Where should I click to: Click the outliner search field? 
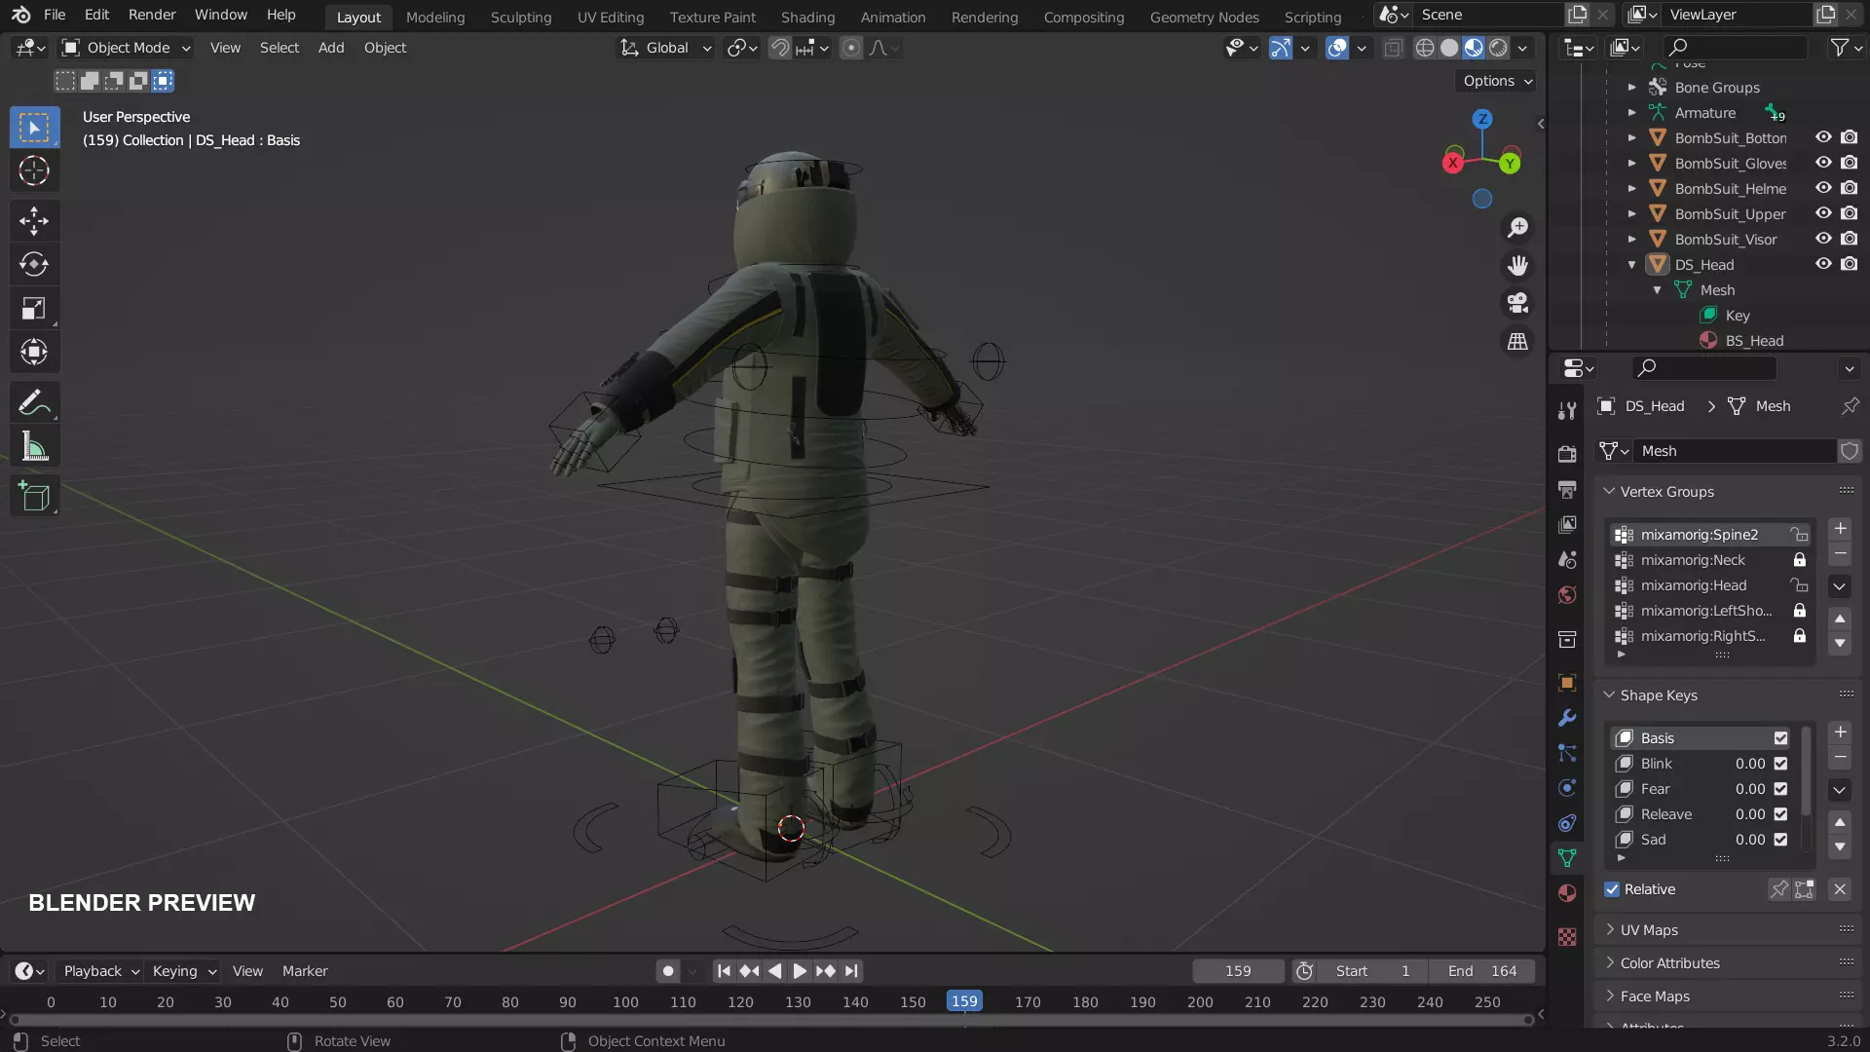pyautogui.click(x=1736, y=47)
